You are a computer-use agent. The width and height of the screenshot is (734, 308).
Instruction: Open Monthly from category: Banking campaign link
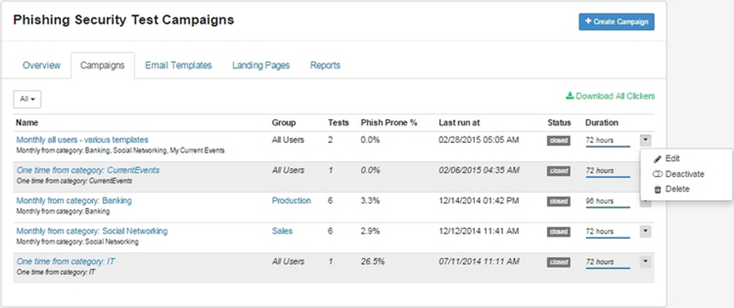coord(74,200)
